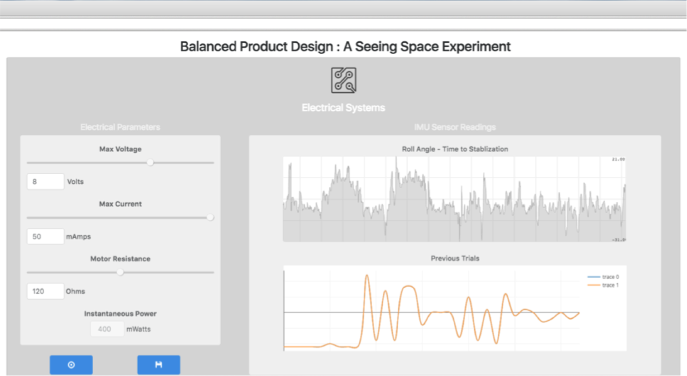Click the Balanced Product Design page title
Screen dimensions: 687x376
[x=345, y=46]
